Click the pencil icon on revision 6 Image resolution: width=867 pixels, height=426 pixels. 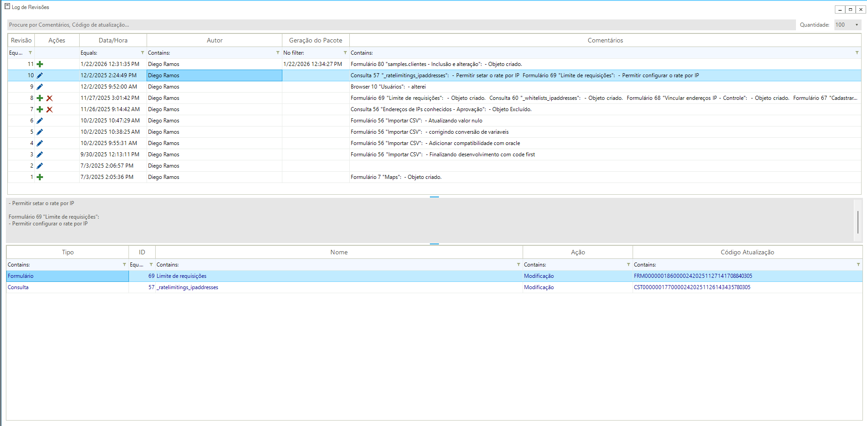[40, 121]
